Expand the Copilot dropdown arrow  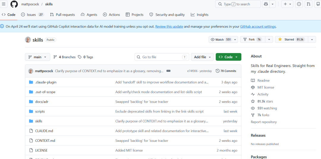[273, 4]
